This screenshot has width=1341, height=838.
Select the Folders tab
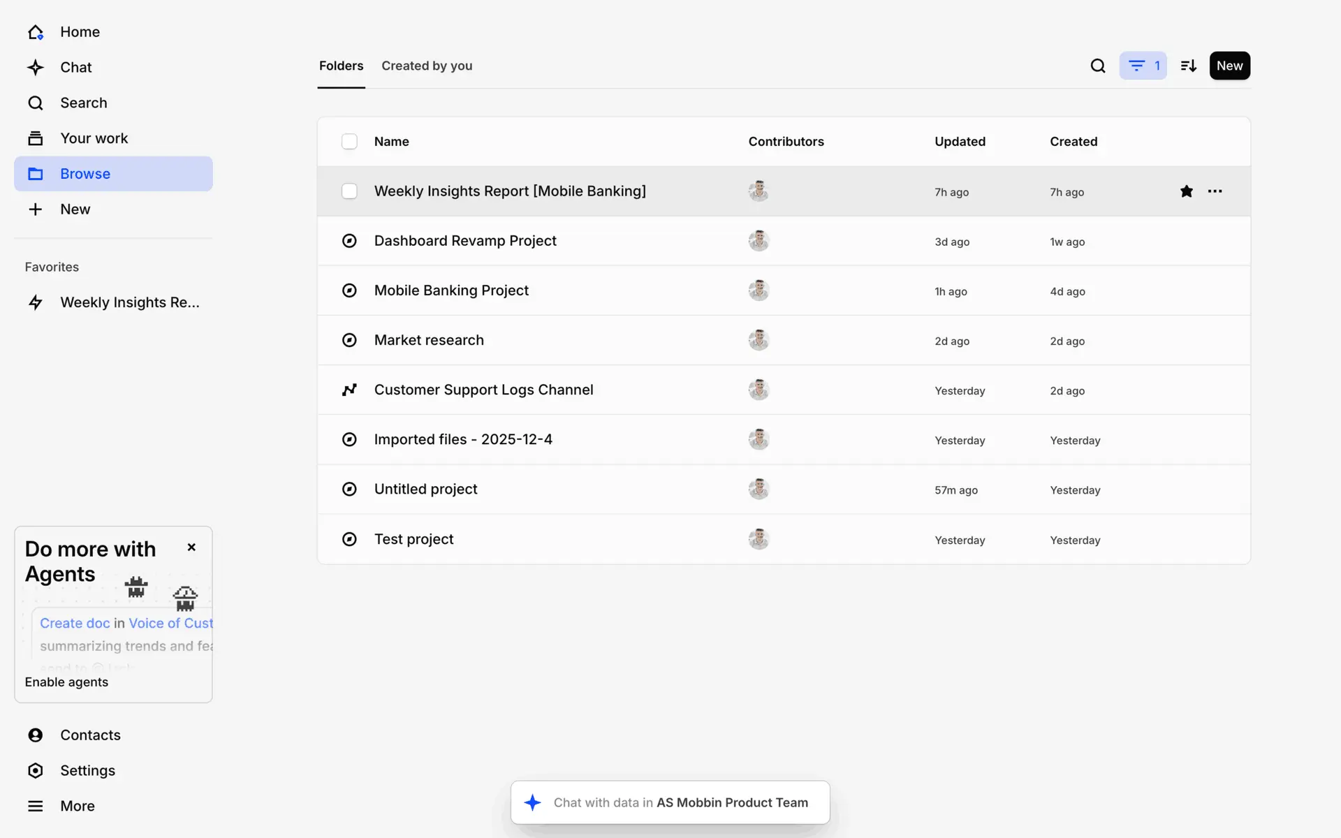[x=341, y=66]
